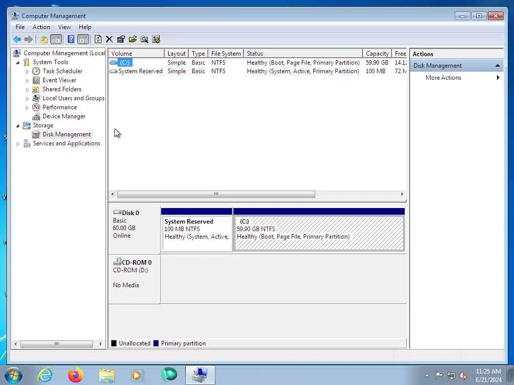
Task: Click the tree pane horizontal scrollbar thumb
Action: tap(57, 344)
